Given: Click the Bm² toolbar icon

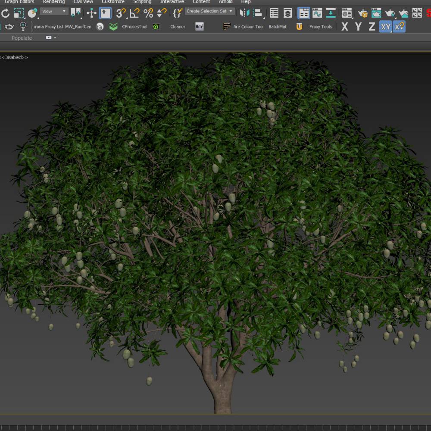Looking at the screenshot, I should click(199, 27).
